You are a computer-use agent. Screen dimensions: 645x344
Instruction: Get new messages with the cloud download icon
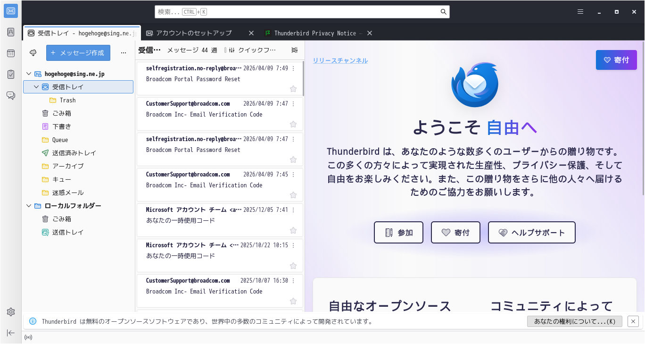pyautogui.click(x=33, y=53)
